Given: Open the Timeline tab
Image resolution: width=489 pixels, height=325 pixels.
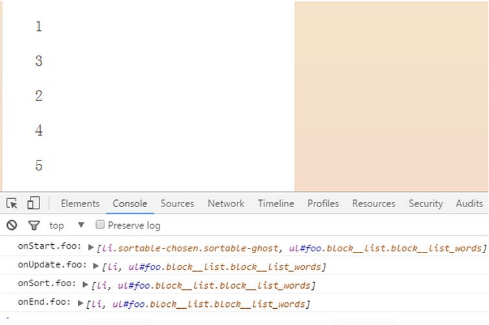Looking at the screenshot, I should point(276,203).
